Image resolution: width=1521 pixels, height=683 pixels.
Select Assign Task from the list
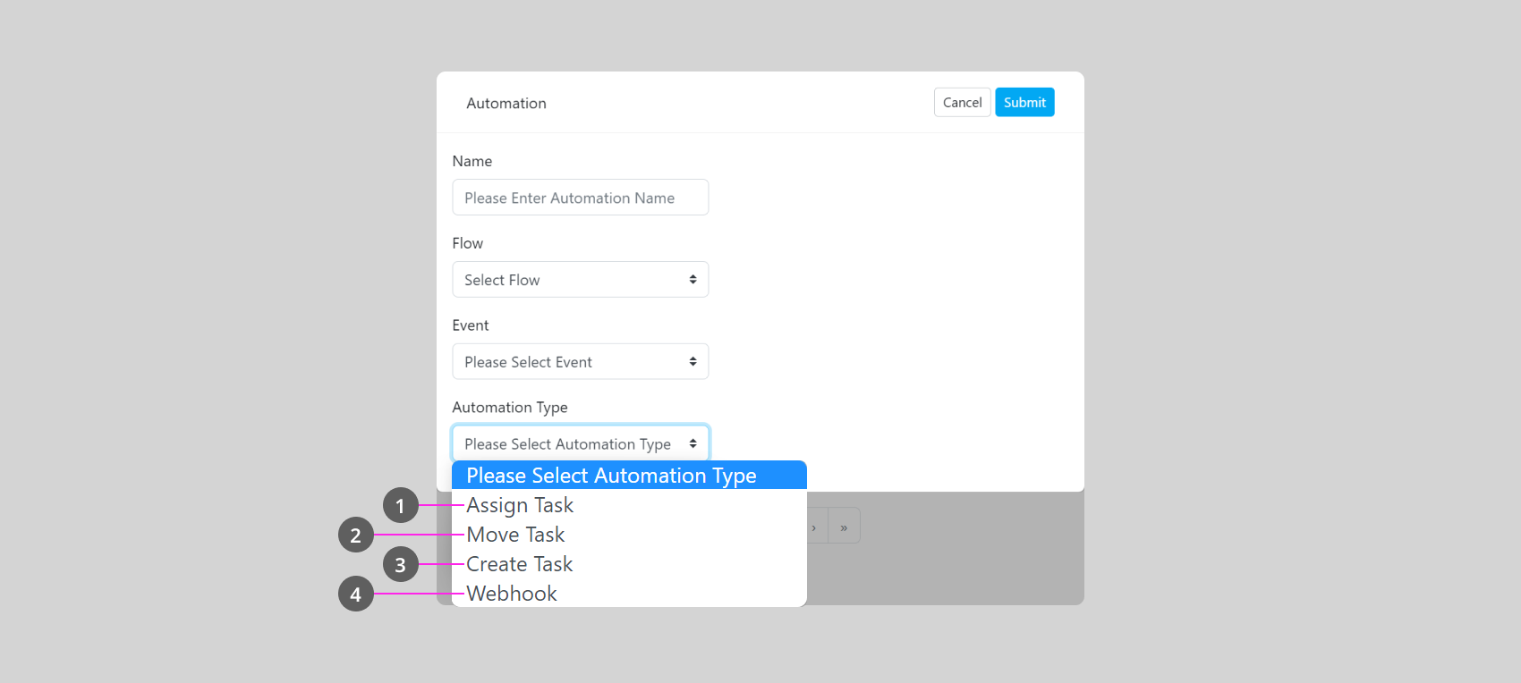coord(520,505)
